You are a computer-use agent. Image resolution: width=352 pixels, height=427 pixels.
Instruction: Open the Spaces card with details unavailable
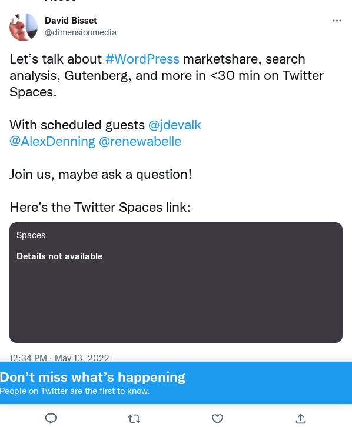coord(176,282)
